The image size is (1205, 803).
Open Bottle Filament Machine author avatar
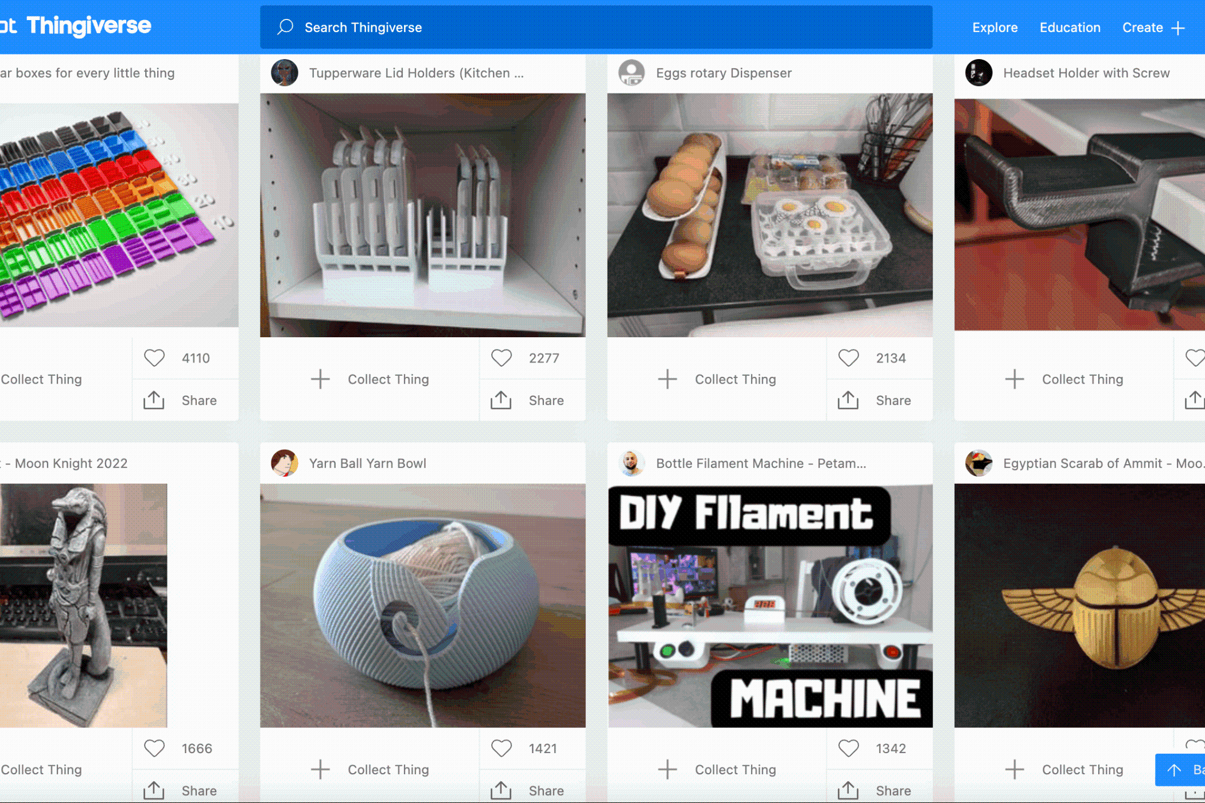tap(632, 463)
